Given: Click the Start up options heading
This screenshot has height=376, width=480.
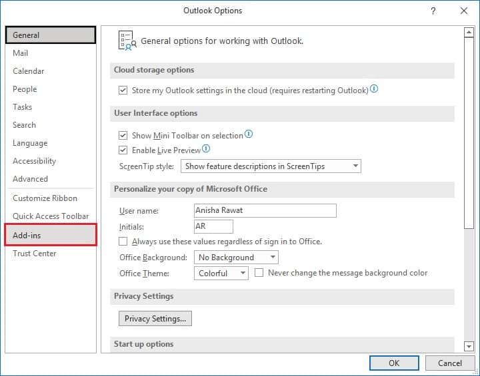Looking at the screenshot, I should click(x=143, y=344).
